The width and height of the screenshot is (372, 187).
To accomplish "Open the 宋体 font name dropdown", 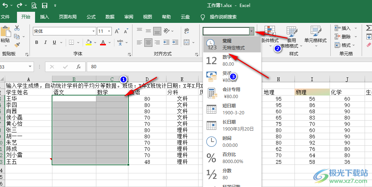I will [93, 31].
